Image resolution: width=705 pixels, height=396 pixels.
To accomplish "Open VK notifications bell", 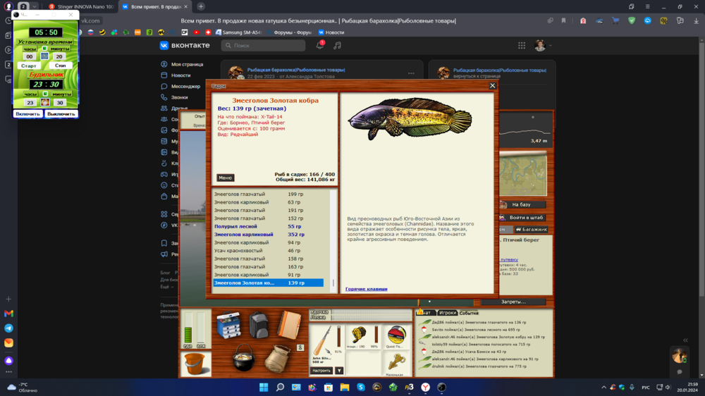I will tap(319, 45).
